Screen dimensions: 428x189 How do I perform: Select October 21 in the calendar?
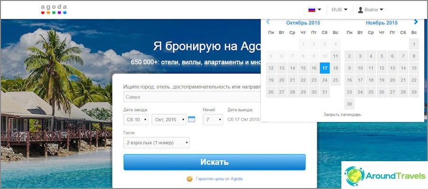292,80
